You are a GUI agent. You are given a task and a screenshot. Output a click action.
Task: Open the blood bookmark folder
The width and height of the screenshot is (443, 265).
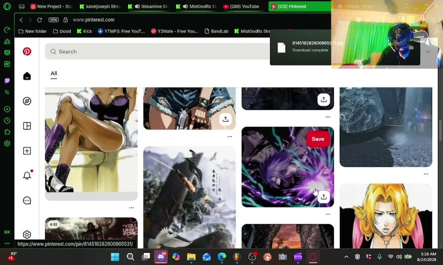62,31
